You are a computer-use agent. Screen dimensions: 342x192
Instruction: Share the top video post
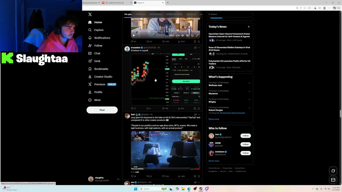click(x=199, y=42)
